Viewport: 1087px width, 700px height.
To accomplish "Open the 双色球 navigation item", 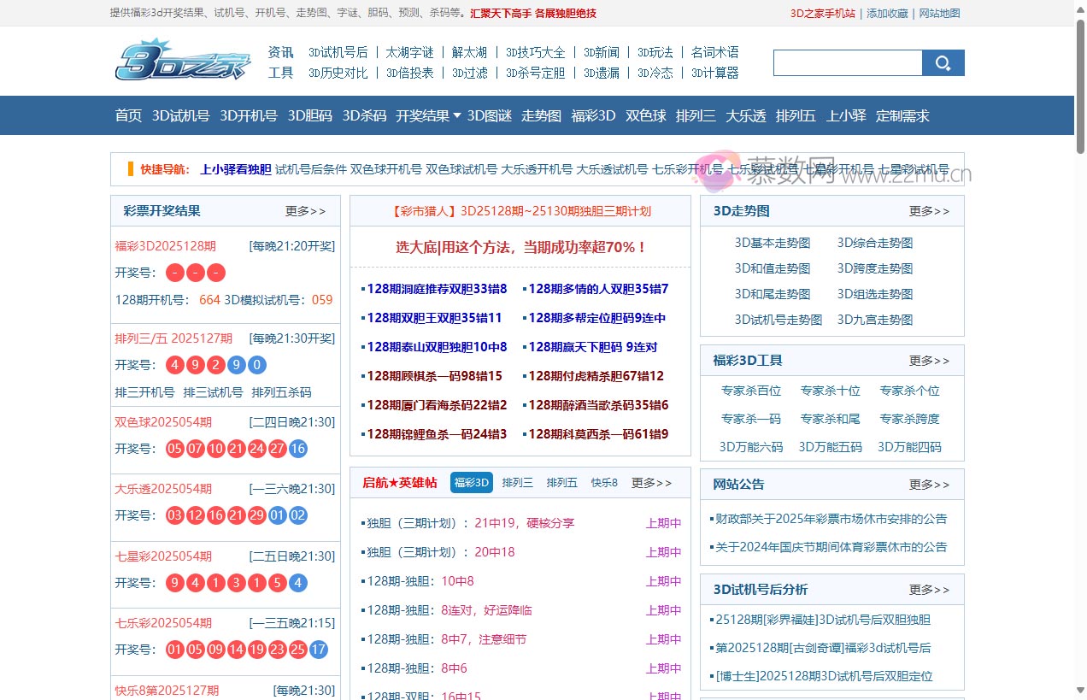I will click(645, 115).
